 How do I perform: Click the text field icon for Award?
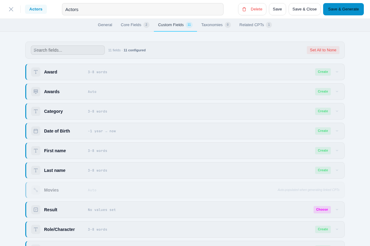point(36,72)
